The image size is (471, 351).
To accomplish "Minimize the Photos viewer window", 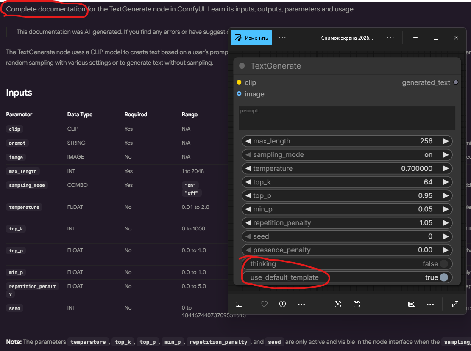I will (x=415, y=38).
